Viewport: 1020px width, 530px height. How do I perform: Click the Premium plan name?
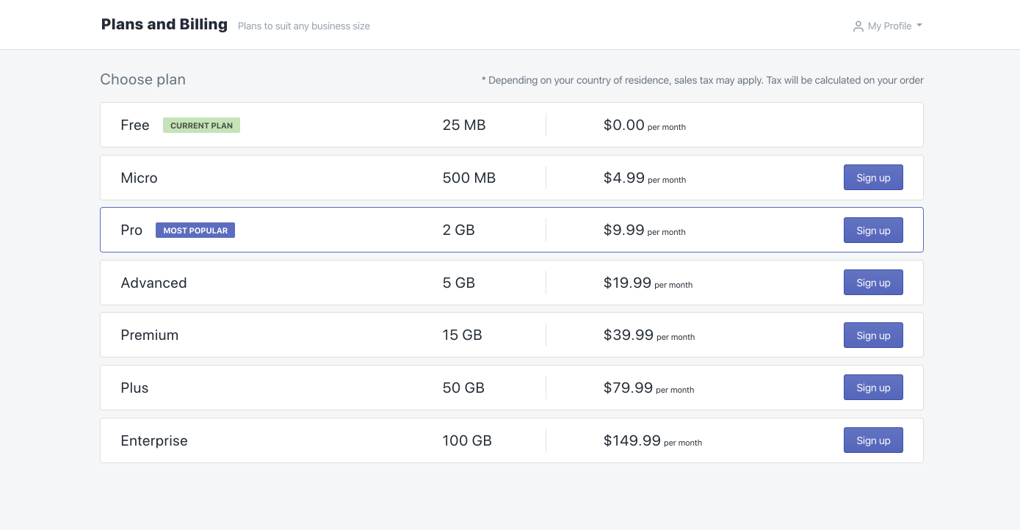coord(150,335)
